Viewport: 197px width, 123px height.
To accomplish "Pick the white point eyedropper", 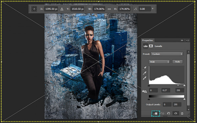I will pos(144,78).
